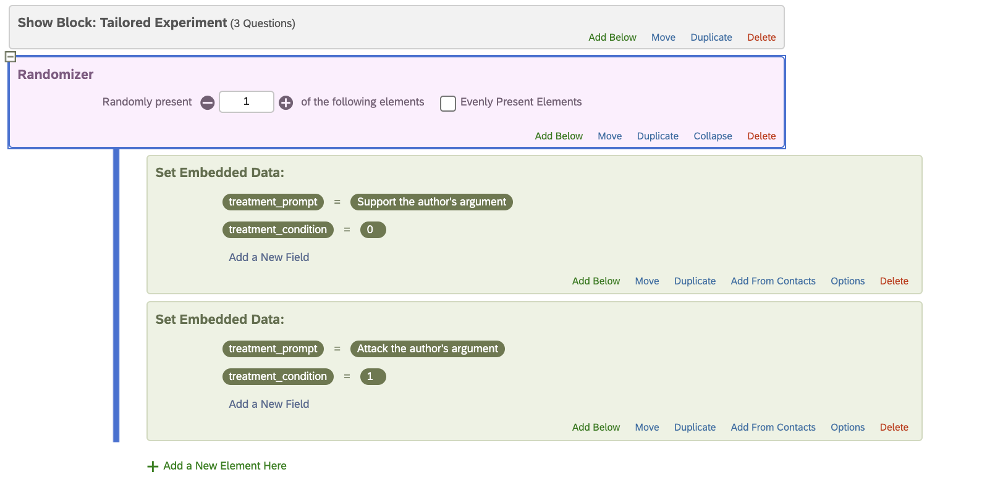Screen dimensions: 995x480
Task: Click Collapse link in the Randomizer block
Action: (x=713, y=136)
